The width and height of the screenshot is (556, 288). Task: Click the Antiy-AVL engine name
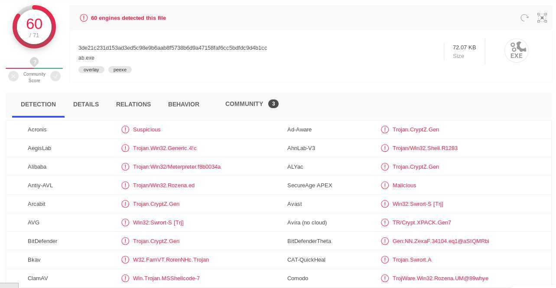[40, 186]
